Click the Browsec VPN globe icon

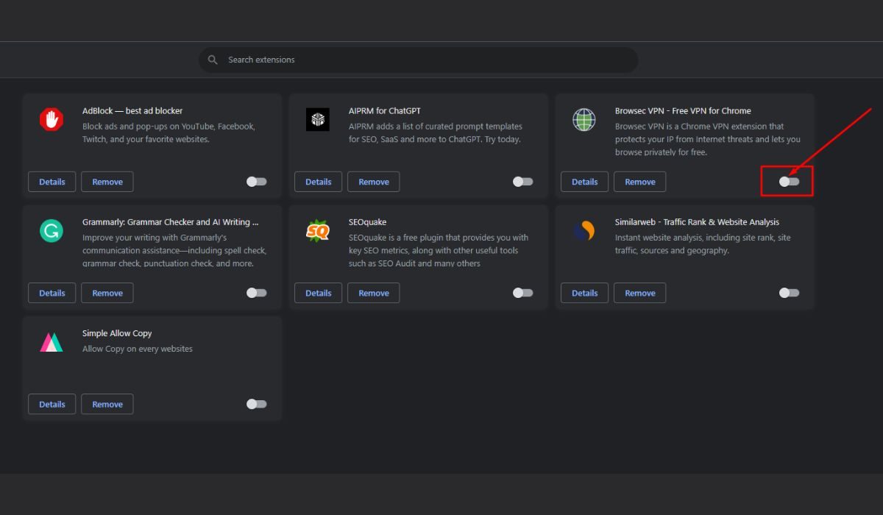(584, 119)
